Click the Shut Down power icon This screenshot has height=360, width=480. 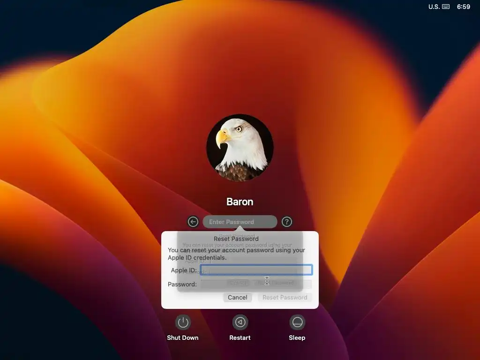(x=183, y=322)
